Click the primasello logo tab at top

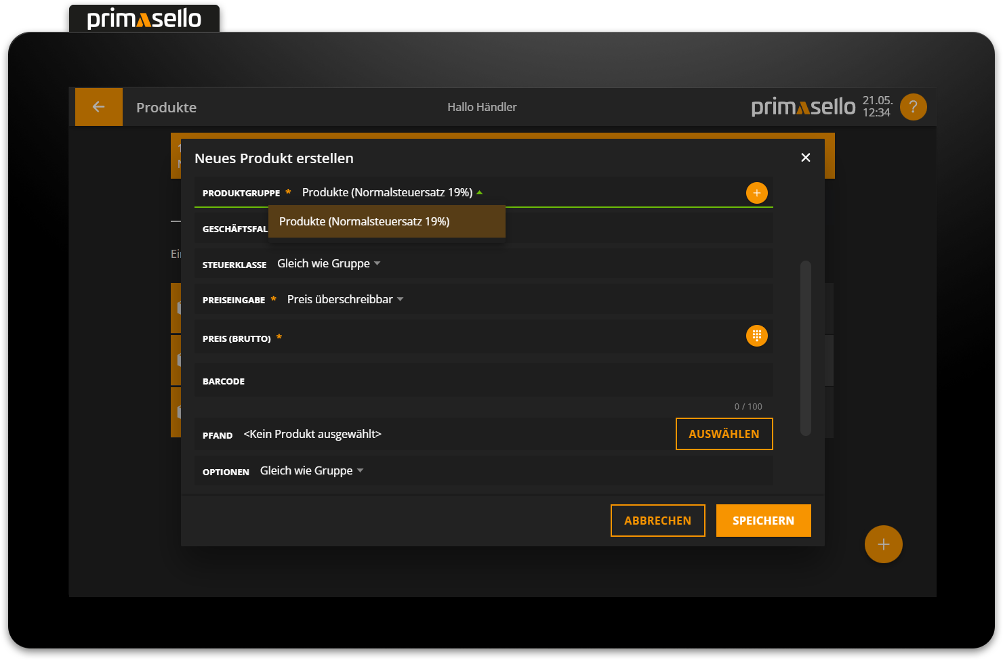pyautogui.click(x=144, y=19)
